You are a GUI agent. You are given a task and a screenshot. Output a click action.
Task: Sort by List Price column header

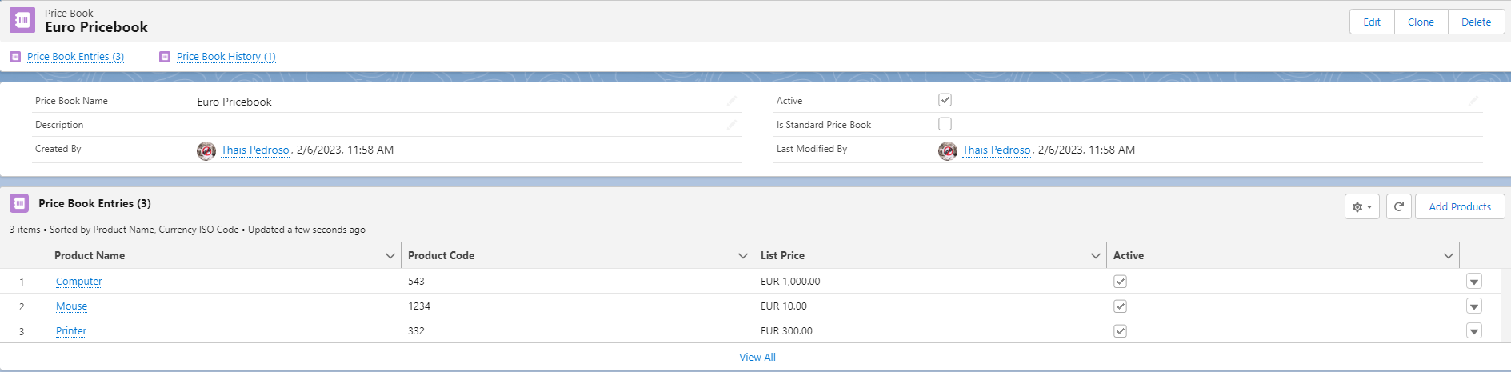click(782, 256)
